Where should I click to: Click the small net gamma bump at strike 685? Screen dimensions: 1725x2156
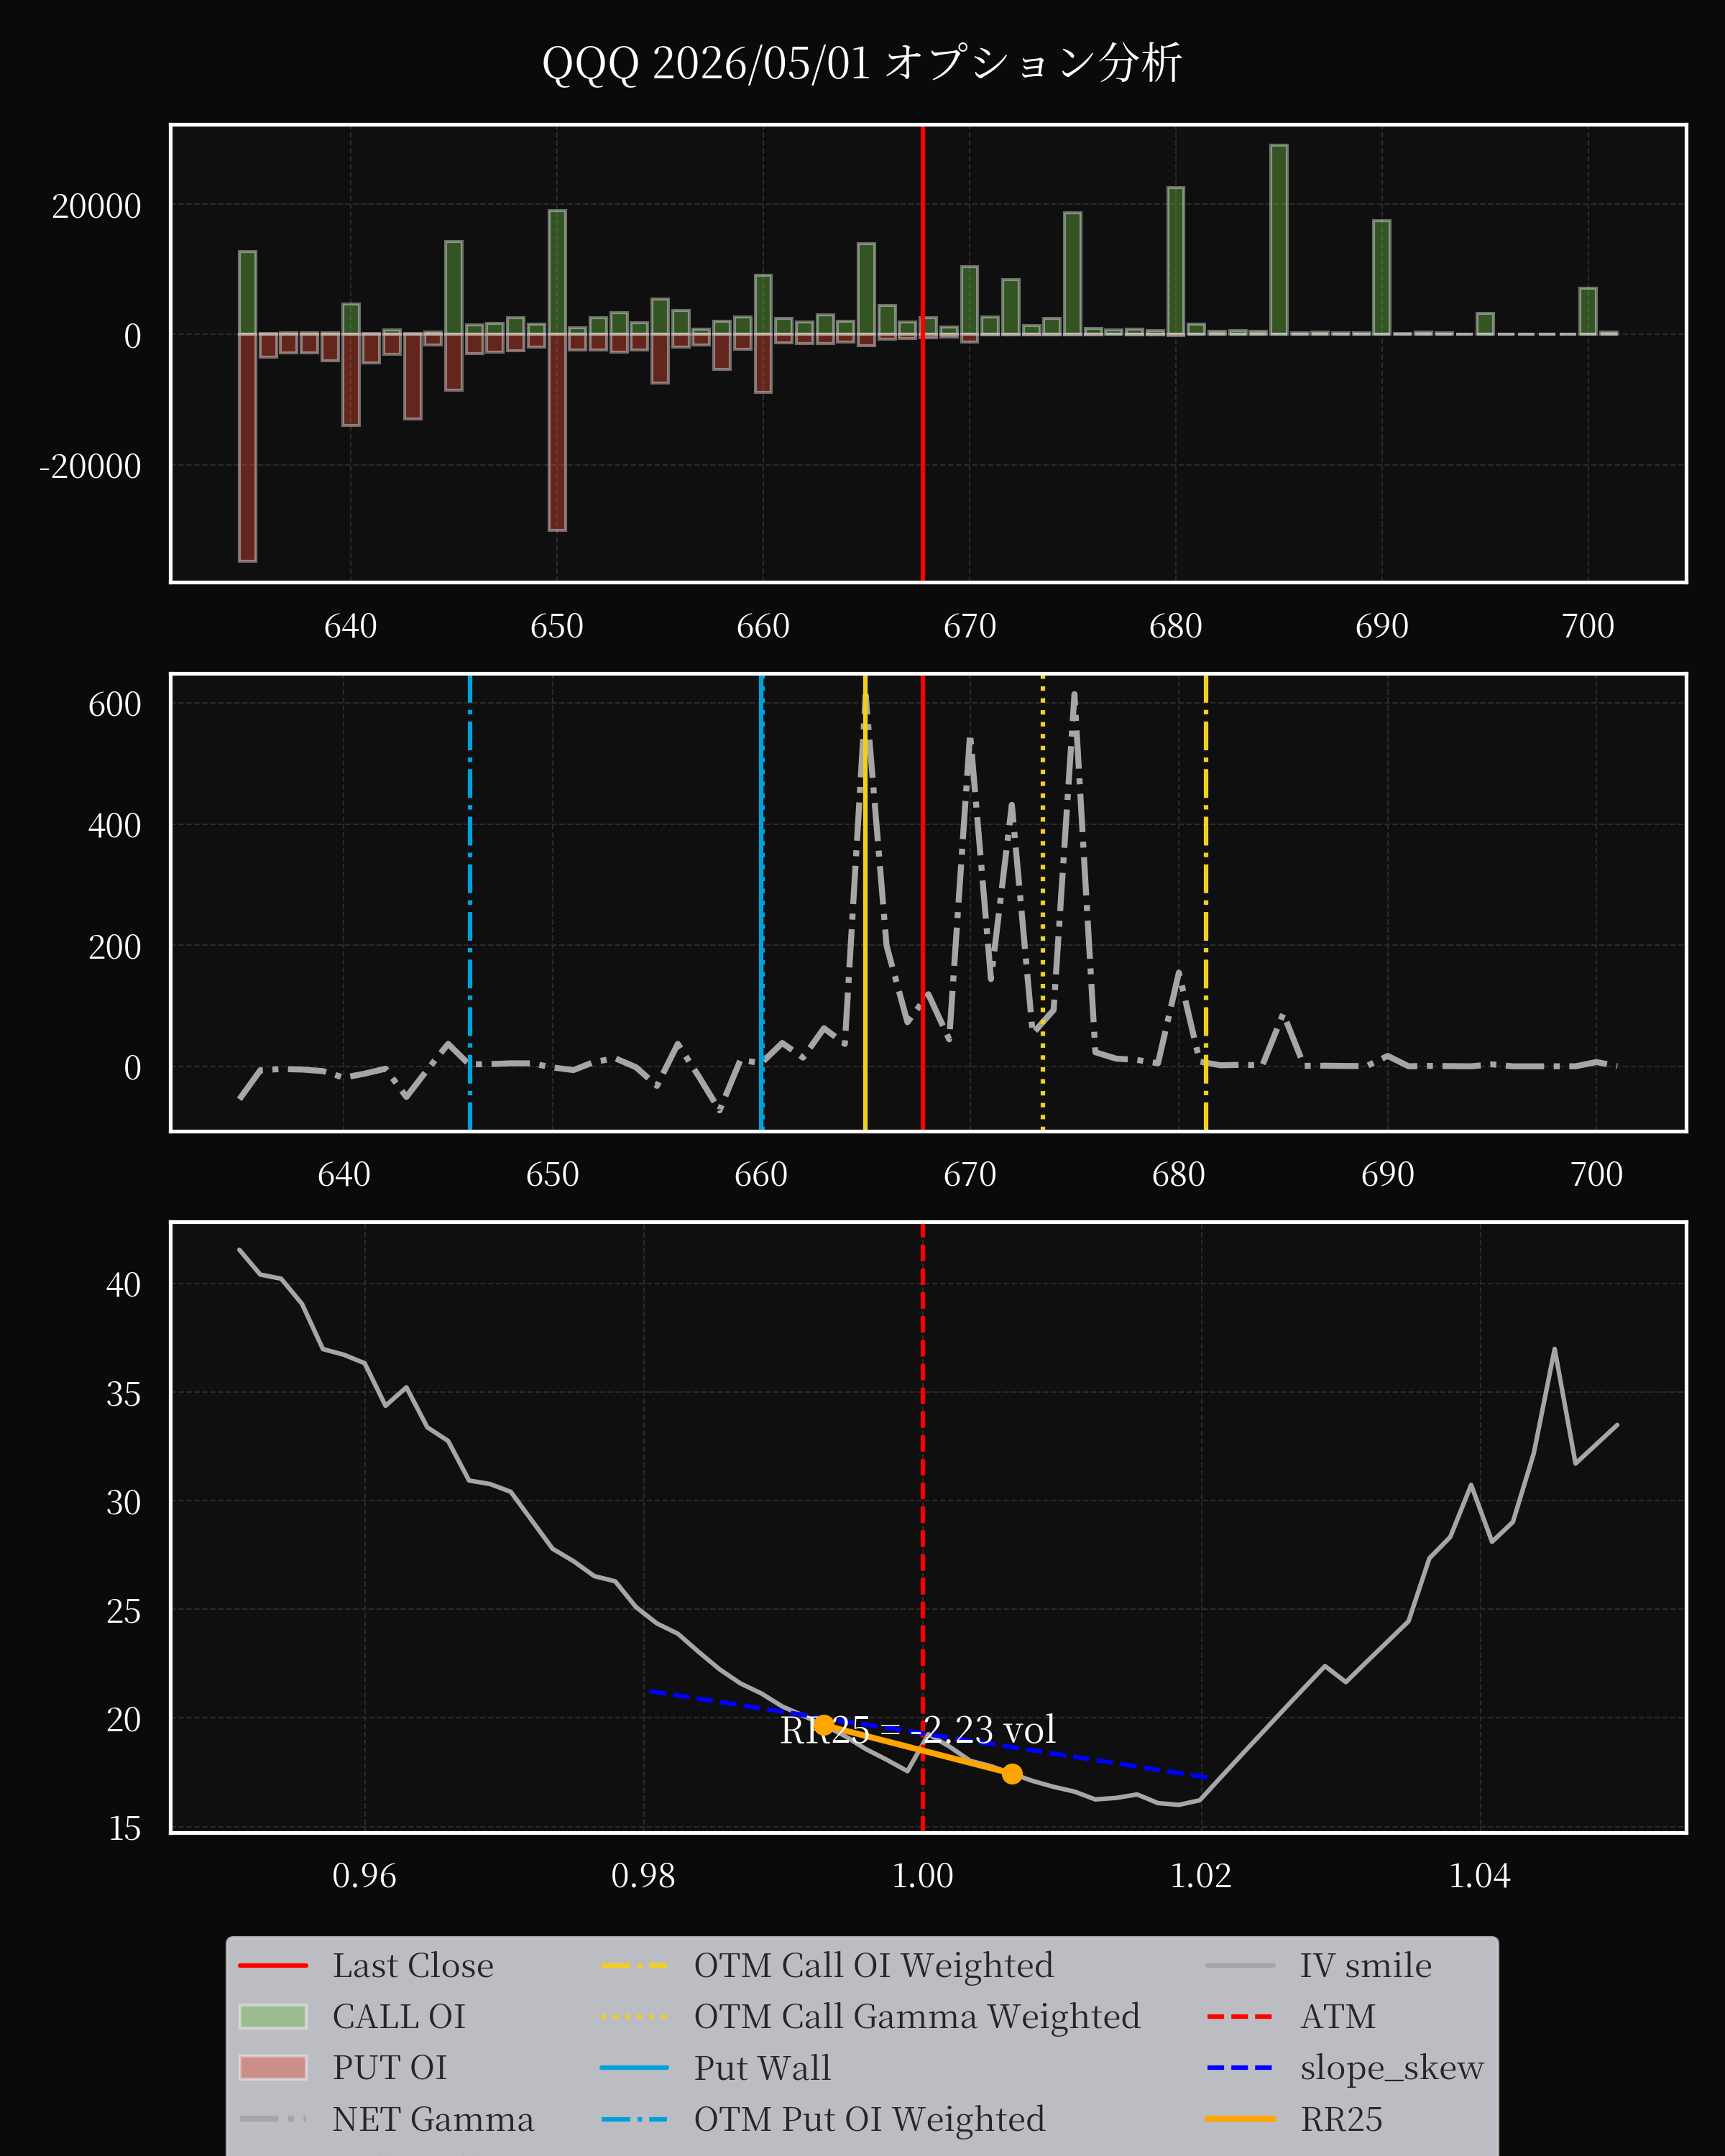[x=1283, y=1017]
